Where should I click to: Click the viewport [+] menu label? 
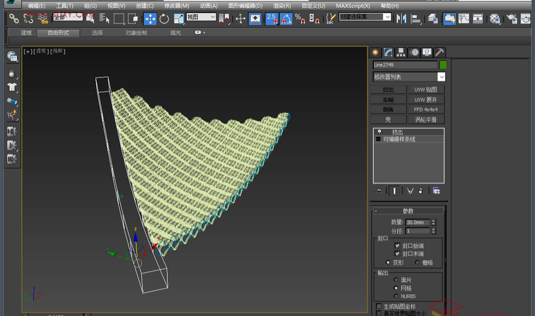[28, 51]
